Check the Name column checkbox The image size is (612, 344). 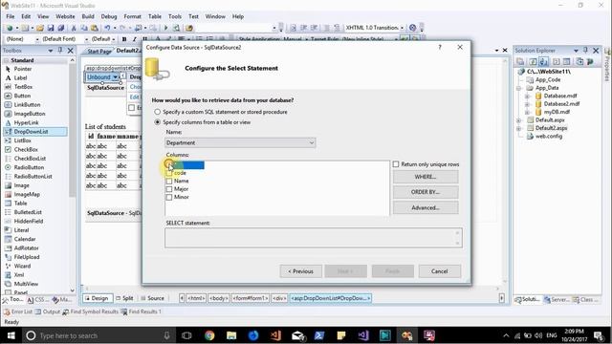168,182
